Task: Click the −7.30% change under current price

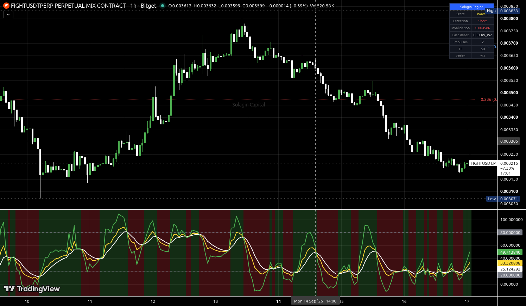Action: (507, 168)
